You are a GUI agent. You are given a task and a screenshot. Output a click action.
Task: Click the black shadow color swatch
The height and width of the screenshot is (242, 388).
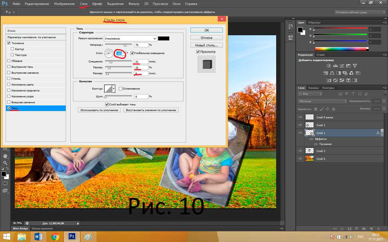click(164, 38)
